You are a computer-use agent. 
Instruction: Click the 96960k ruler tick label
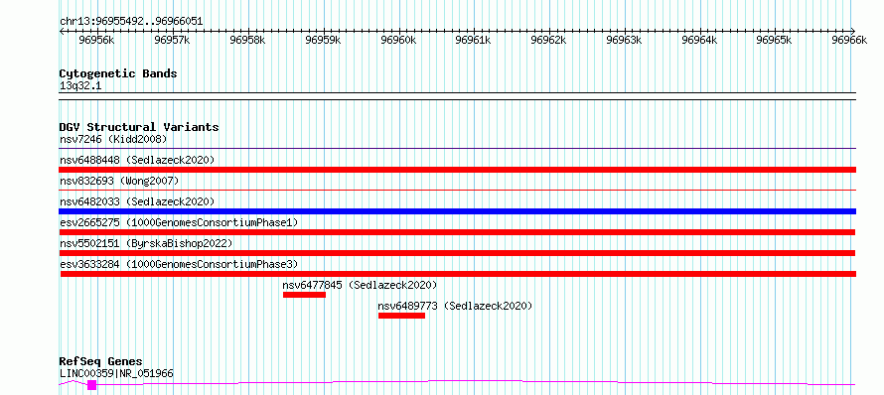398,40
